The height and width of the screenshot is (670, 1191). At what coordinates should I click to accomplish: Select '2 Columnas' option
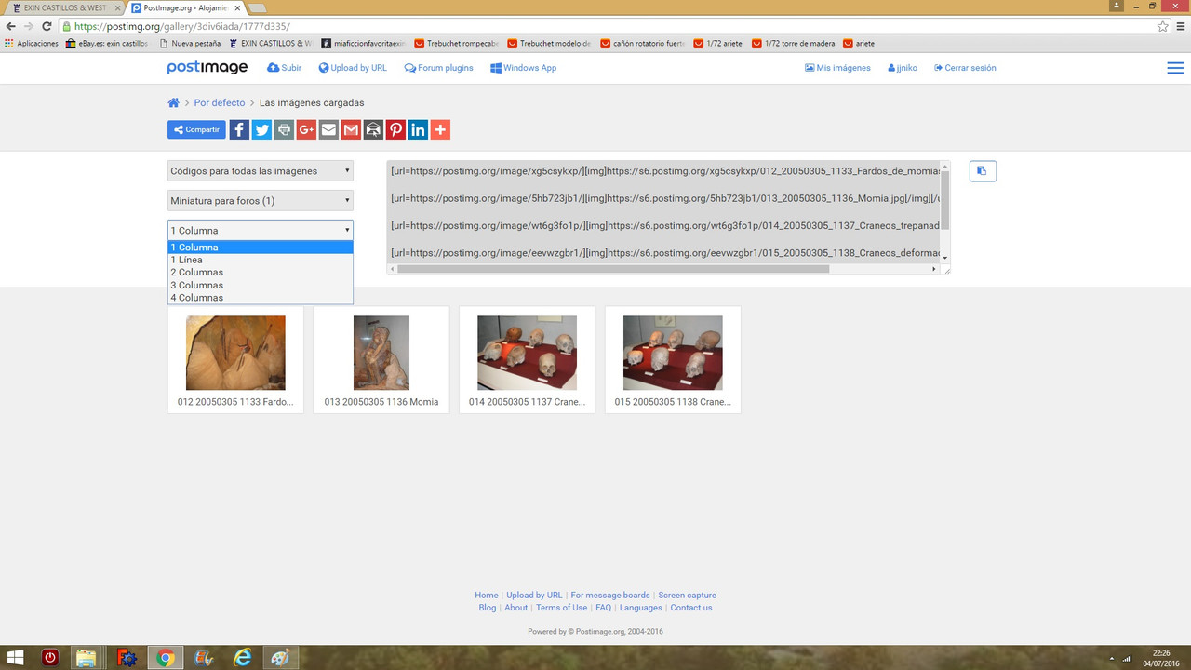pyautogui.click(x=261, y=273)
